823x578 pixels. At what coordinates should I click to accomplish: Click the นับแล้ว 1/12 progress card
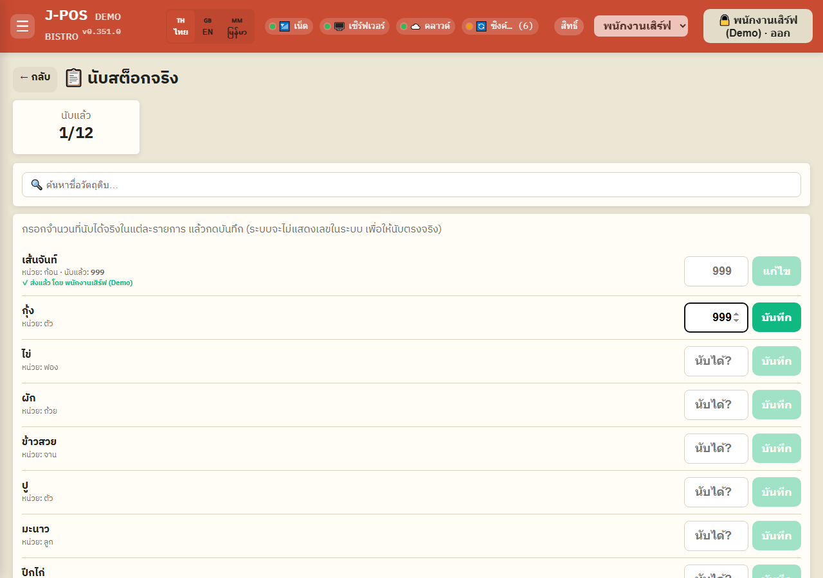pos(76,127)
